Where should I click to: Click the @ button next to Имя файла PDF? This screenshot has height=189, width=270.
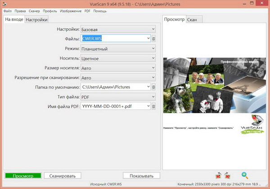point(153,107)
